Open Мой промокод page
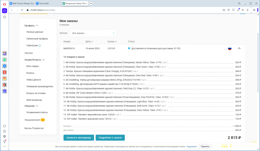Image resolution: width=260 pixels, height=151 pixels. pyautogui.click(x=34, y=100)
